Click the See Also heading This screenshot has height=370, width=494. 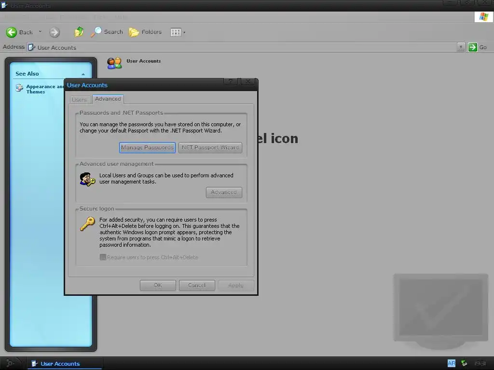point(27,74)
